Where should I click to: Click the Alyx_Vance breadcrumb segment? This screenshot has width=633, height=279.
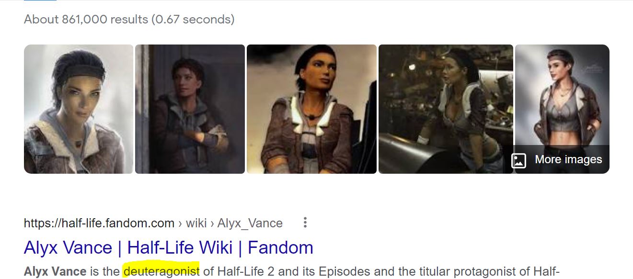coord(250,223)
